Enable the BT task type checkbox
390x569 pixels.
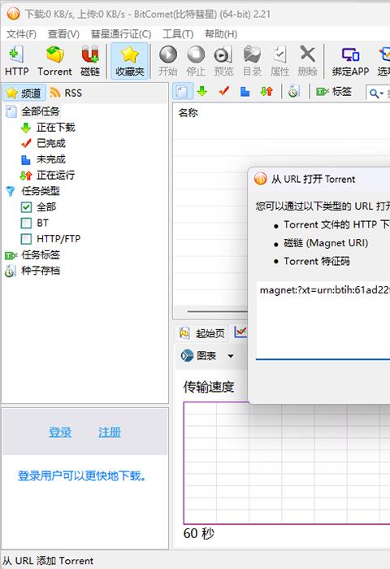coord(26,223)
